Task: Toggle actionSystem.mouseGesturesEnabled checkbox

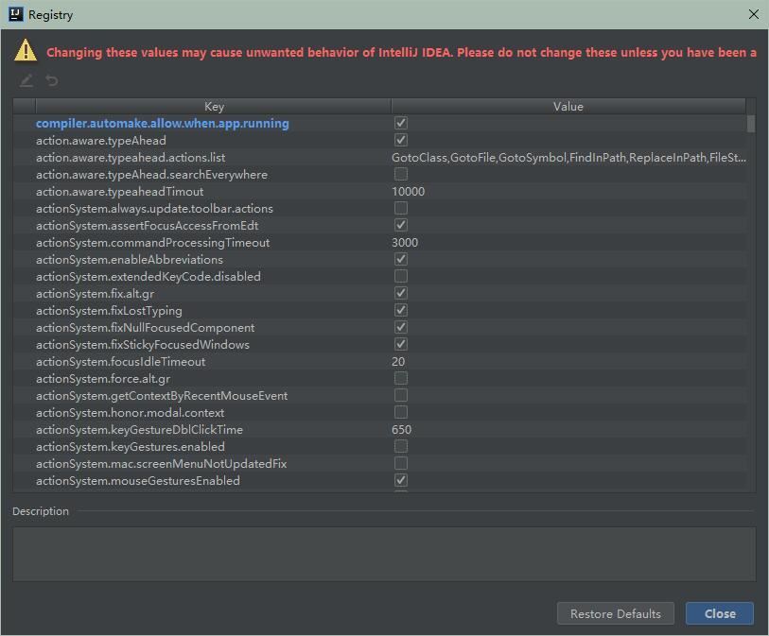Action: 400,480
